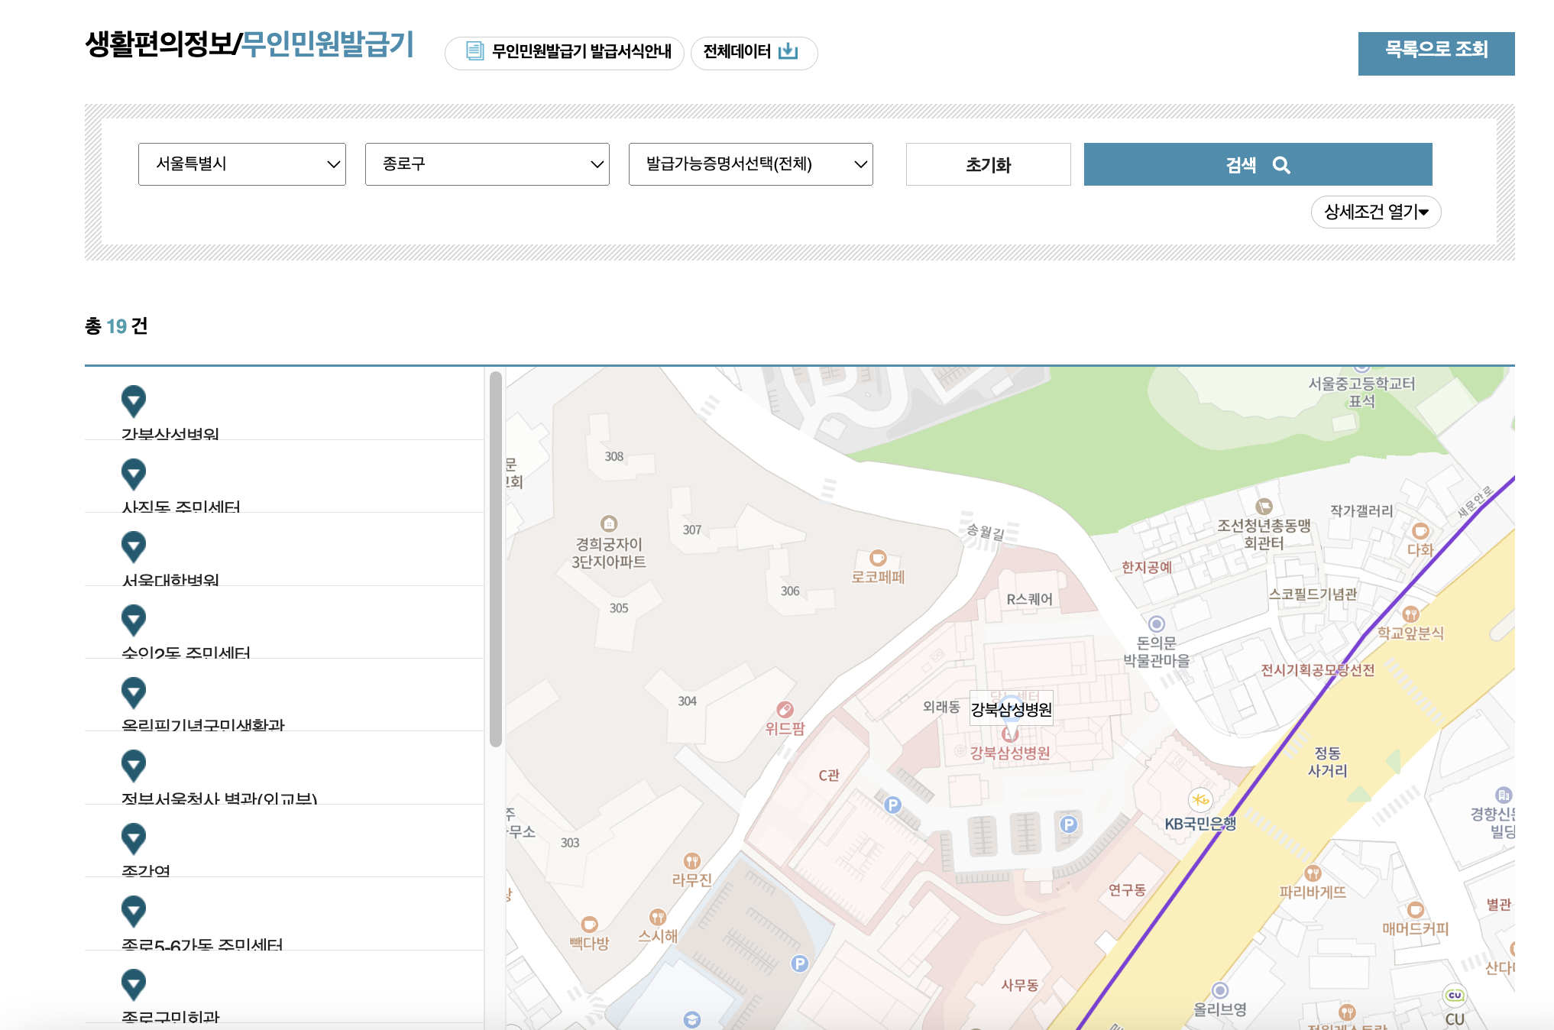Image resolution: width=1554 pixels, height=1030 pixels.
Task: Click the 로코페페 cafe icon on the map
Action: coord(878,558)
